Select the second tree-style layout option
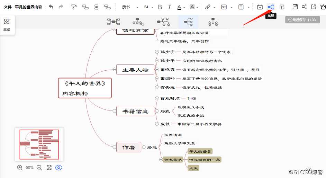 point(138,21)
